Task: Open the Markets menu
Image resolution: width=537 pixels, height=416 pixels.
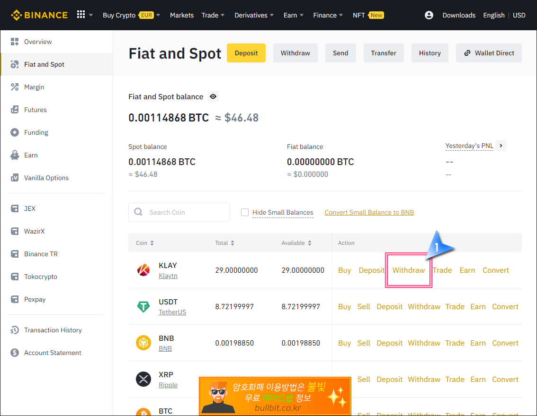Action: point(182,15)
